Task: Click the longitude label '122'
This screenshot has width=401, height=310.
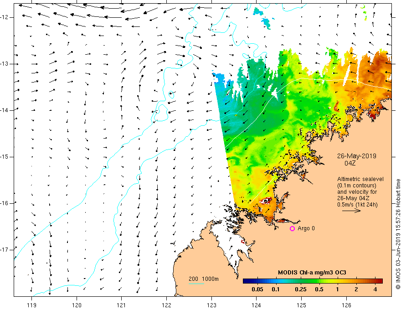Action: coord(166,305)
